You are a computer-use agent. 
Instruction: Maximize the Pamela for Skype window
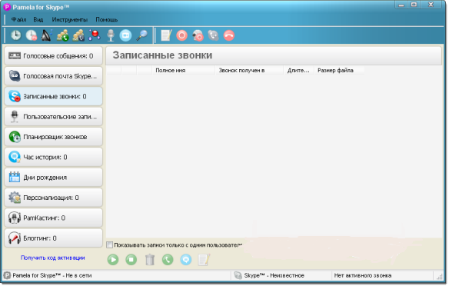click(414, 5)
